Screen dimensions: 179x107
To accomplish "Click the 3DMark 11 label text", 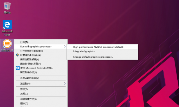I will click(7, 50).
